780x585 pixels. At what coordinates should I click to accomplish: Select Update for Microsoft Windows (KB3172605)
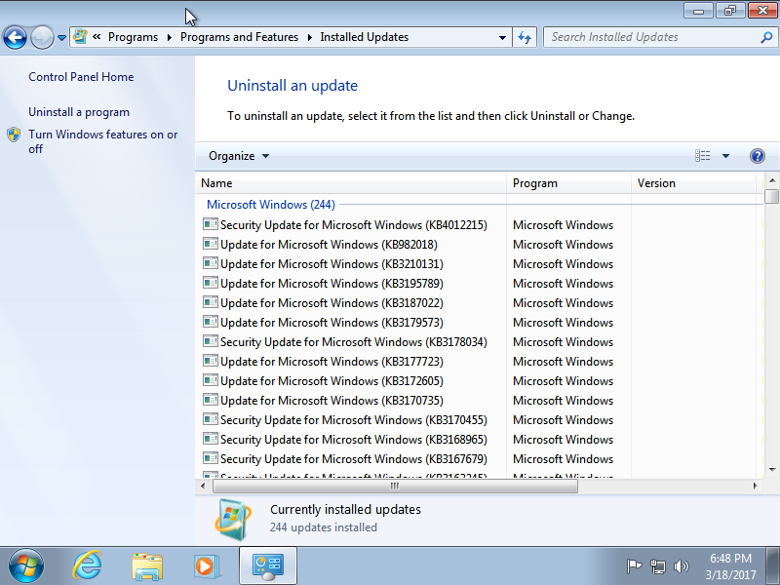(479, 381)
